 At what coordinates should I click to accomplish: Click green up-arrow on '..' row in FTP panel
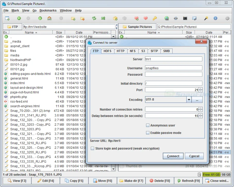tap(6, 37)
